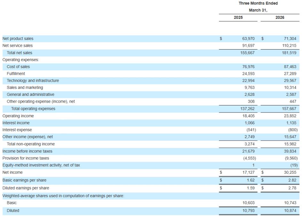Select the 63,970 net product sales value
This screenshot has width=307, height=216.
coord(248,39)
